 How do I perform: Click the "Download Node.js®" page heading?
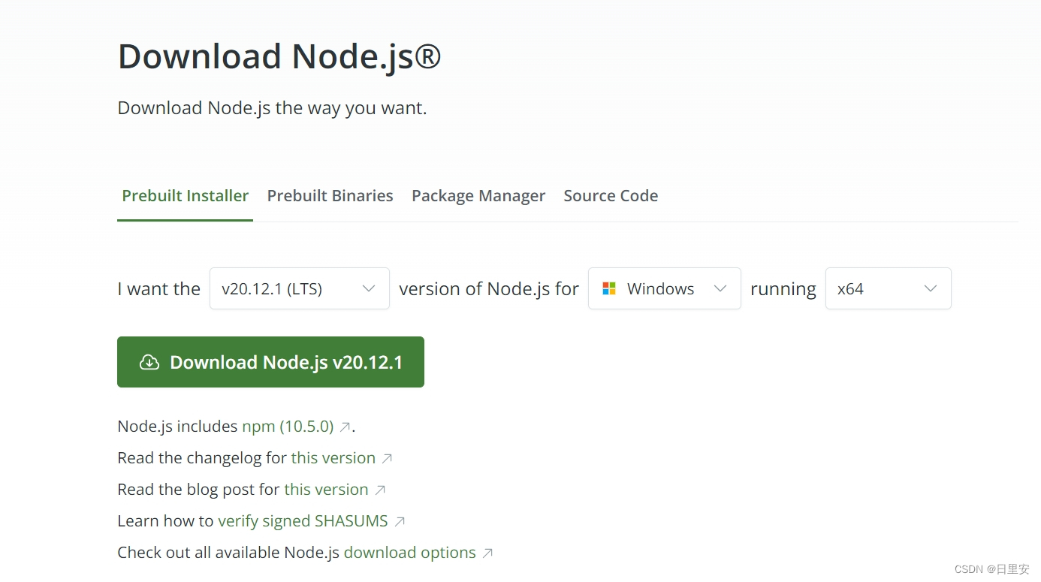coord(279,57)
